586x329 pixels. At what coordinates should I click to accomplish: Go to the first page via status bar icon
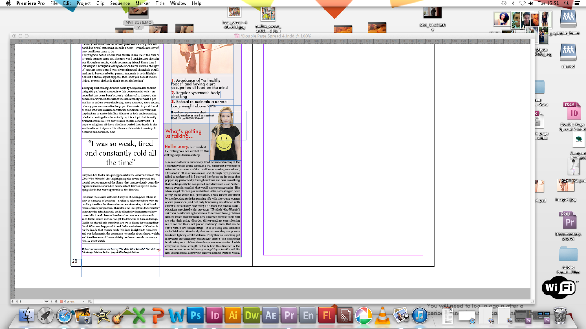(12, 302)
